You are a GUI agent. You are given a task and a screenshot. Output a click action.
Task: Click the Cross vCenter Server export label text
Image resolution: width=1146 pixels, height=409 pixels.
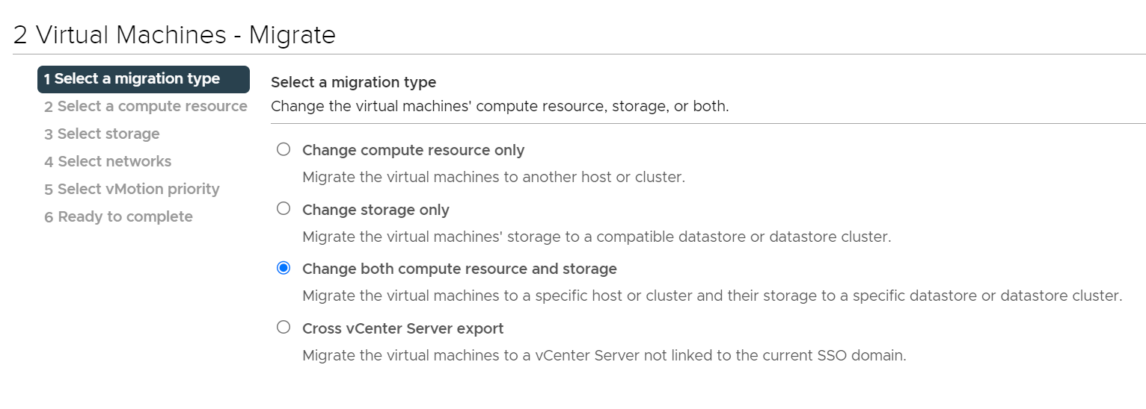click(x=402, y=328)
